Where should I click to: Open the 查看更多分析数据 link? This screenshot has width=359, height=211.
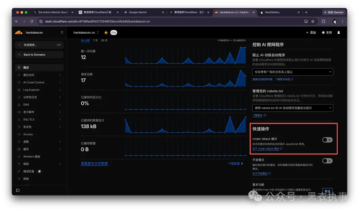tap(94, 163)
